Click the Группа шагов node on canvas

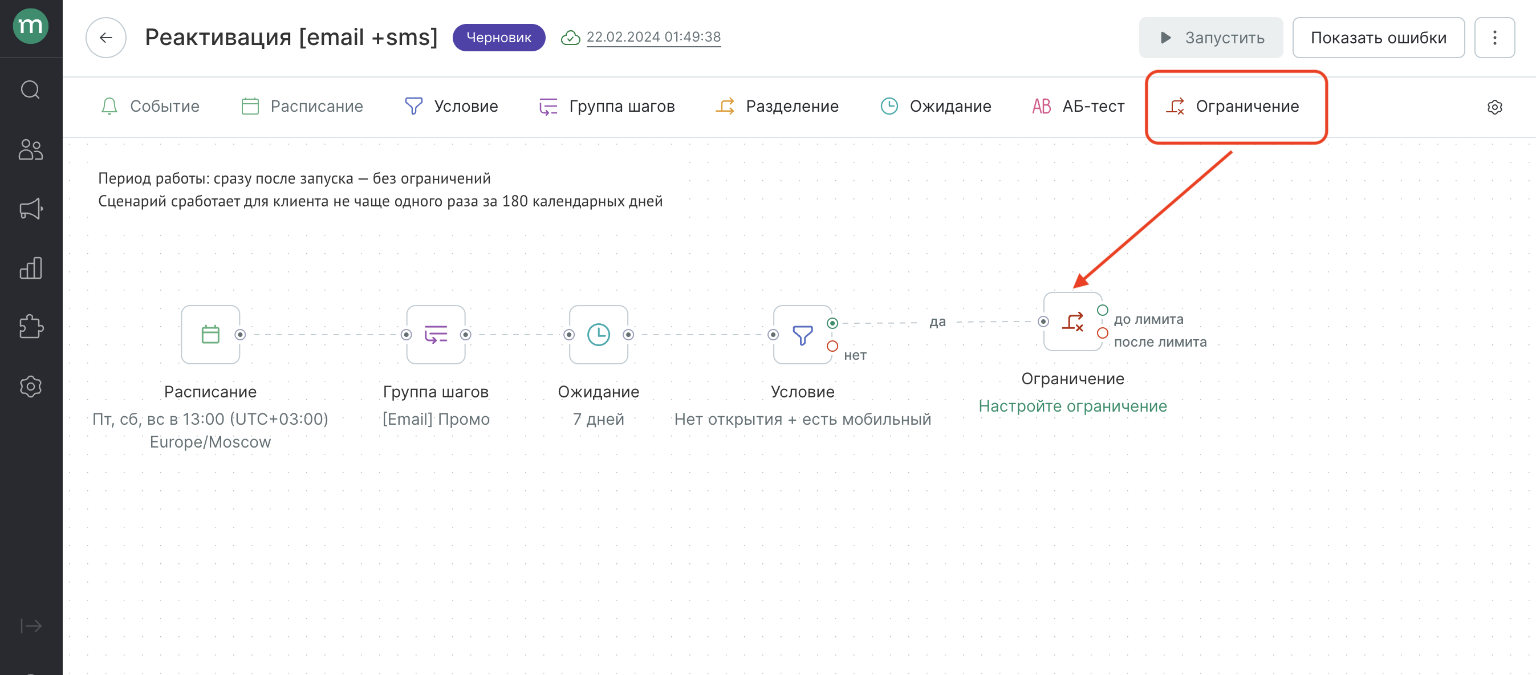click(x=436, y=335)
